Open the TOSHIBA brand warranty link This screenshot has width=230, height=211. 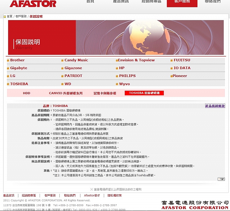19,84
